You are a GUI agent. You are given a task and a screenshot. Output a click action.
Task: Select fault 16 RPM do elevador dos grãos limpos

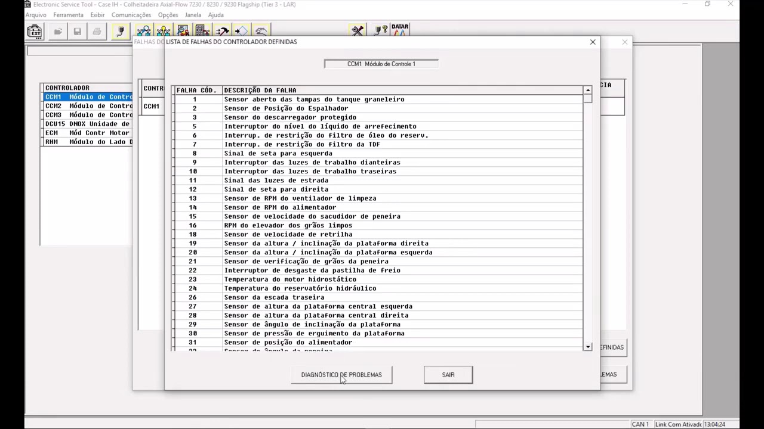click(x=378, y=225)
